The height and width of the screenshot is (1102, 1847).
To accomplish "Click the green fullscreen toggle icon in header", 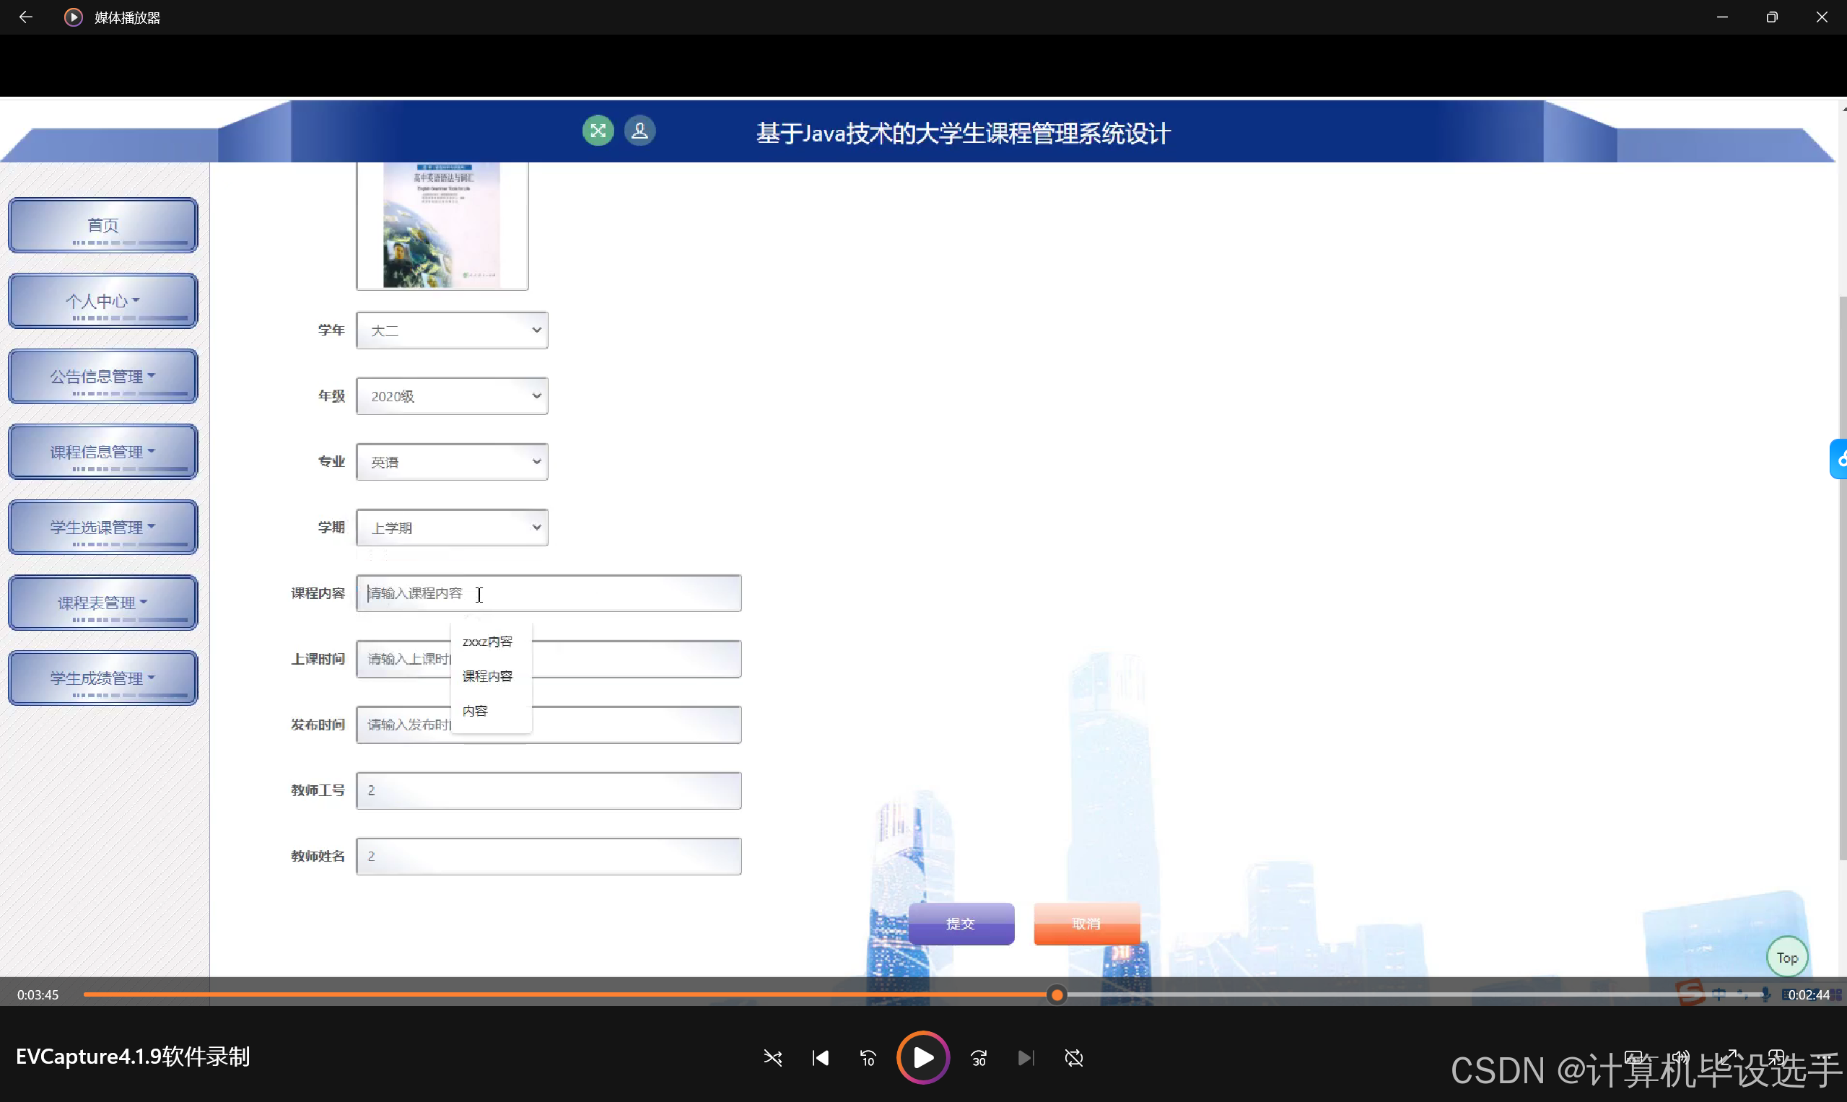I will click(x=598, y=131).
